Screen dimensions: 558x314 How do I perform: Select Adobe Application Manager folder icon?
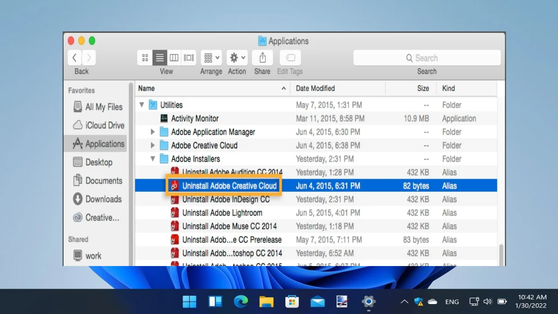[164, 132]
